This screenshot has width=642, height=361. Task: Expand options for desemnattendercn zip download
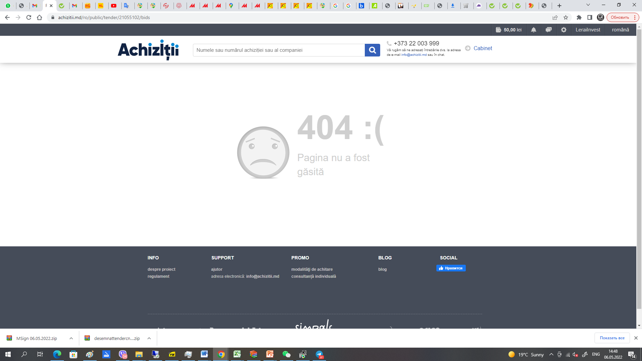point(149,338)
